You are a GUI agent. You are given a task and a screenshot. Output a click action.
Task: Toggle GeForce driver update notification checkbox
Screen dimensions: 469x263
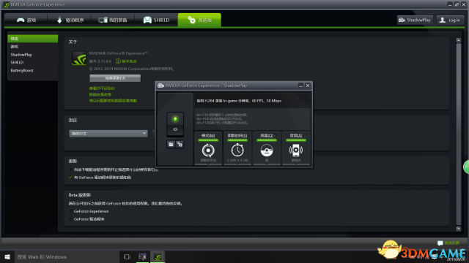[x=71, y=178]
